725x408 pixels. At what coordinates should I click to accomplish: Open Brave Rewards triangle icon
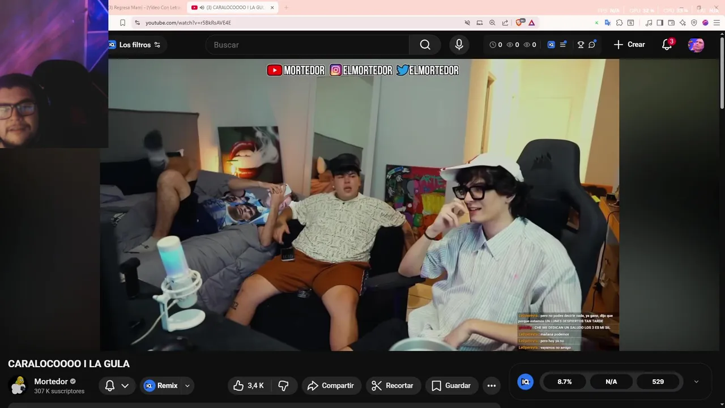532,23
